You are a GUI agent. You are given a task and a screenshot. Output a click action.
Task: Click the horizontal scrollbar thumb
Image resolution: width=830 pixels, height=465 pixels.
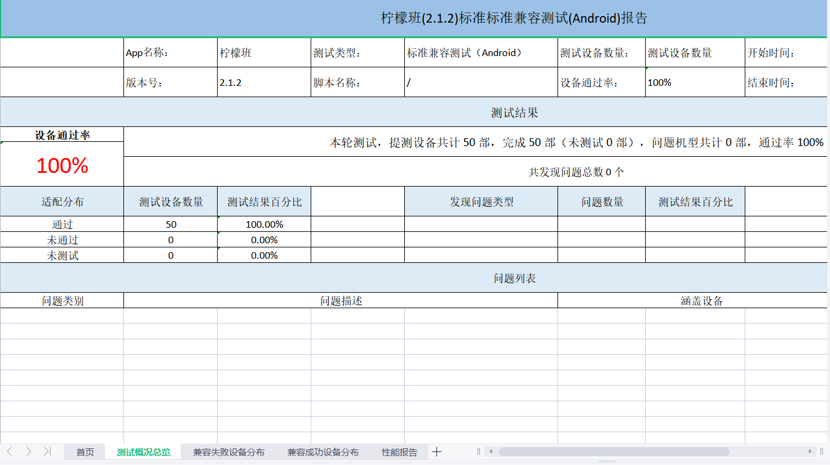614,451
